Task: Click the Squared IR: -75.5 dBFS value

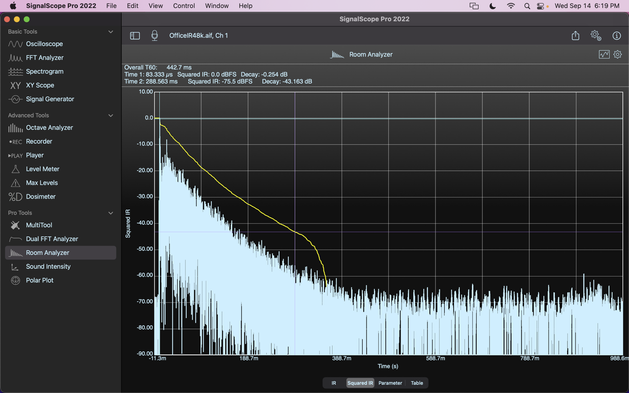Action: tap(220, 81)
